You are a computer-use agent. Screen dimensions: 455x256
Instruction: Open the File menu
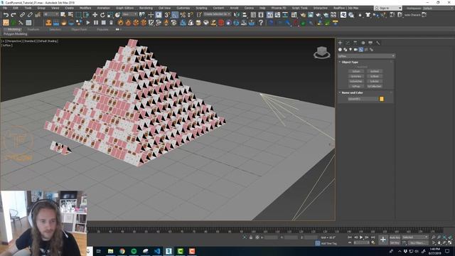pos(5,8)
